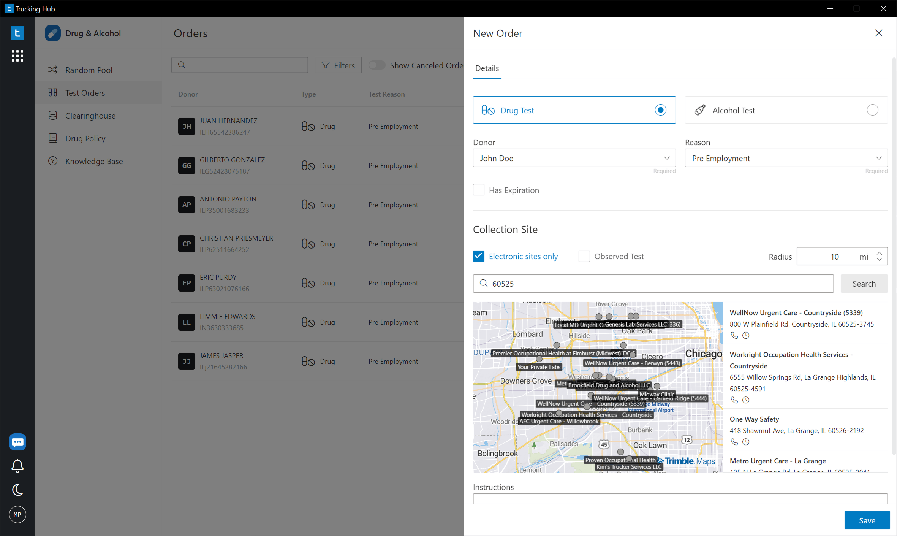Click the Drug & Alcohol module icon

pos(53,33)
